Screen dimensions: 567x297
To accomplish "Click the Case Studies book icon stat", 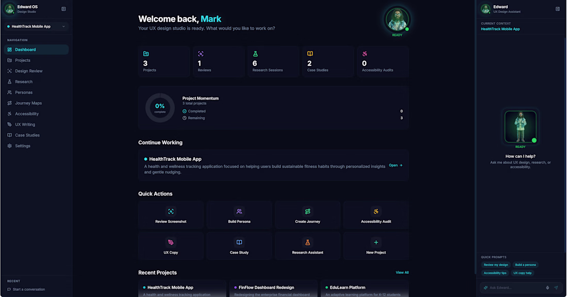I will tap(310, 54).
